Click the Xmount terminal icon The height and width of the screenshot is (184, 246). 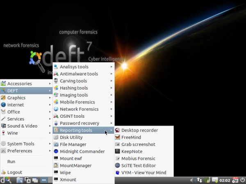(56, 180)
